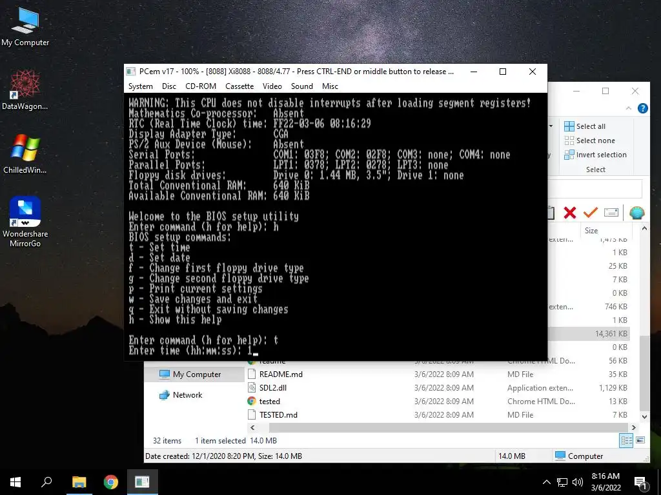Screen dimensions: 661x495
Task: Open the Disc menu in PCem
Action: click(168, 86)
